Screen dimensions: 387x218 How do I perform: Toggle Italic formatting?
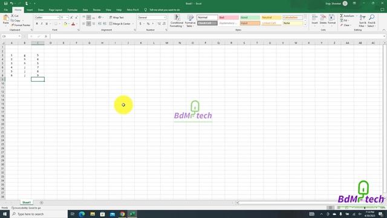[x=42, y=24]
